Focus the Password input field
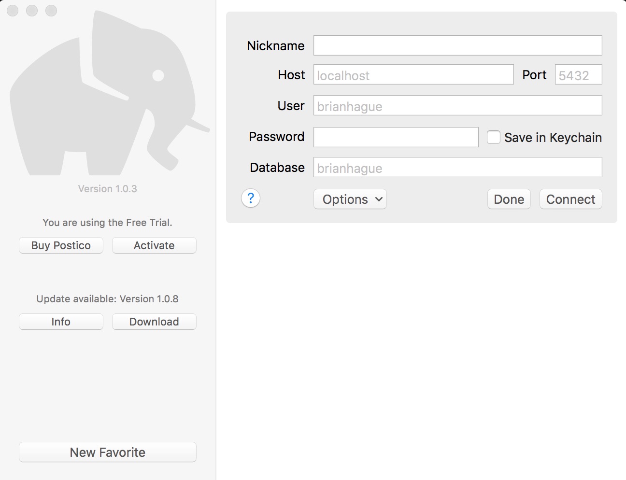The height and width of the screenshot is (480, 626). 396,137
